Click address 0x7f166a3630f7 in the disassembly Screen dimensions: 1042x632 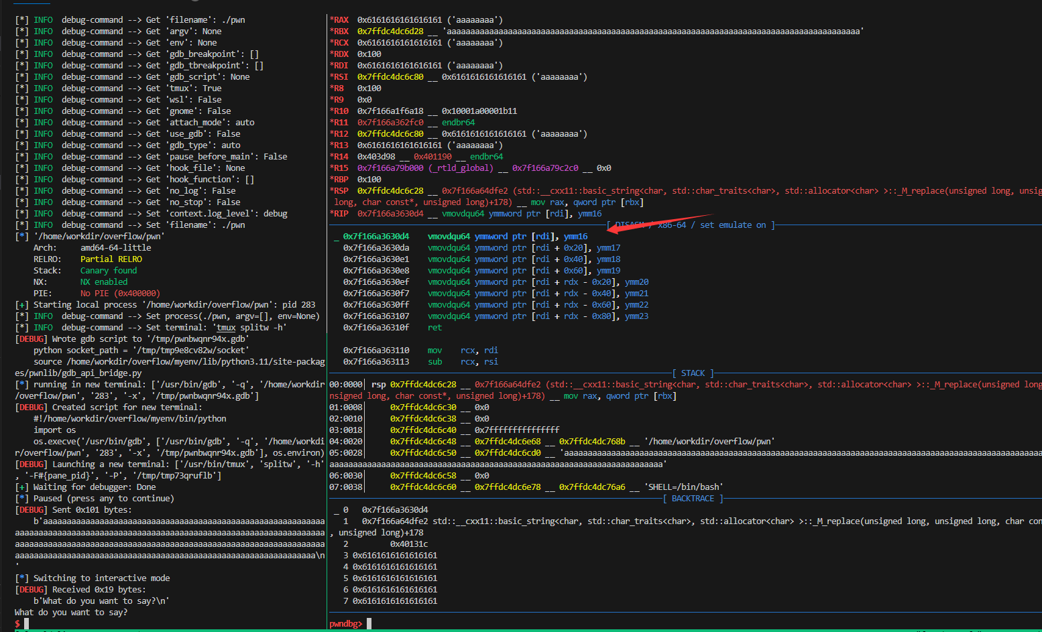[376, 294]
